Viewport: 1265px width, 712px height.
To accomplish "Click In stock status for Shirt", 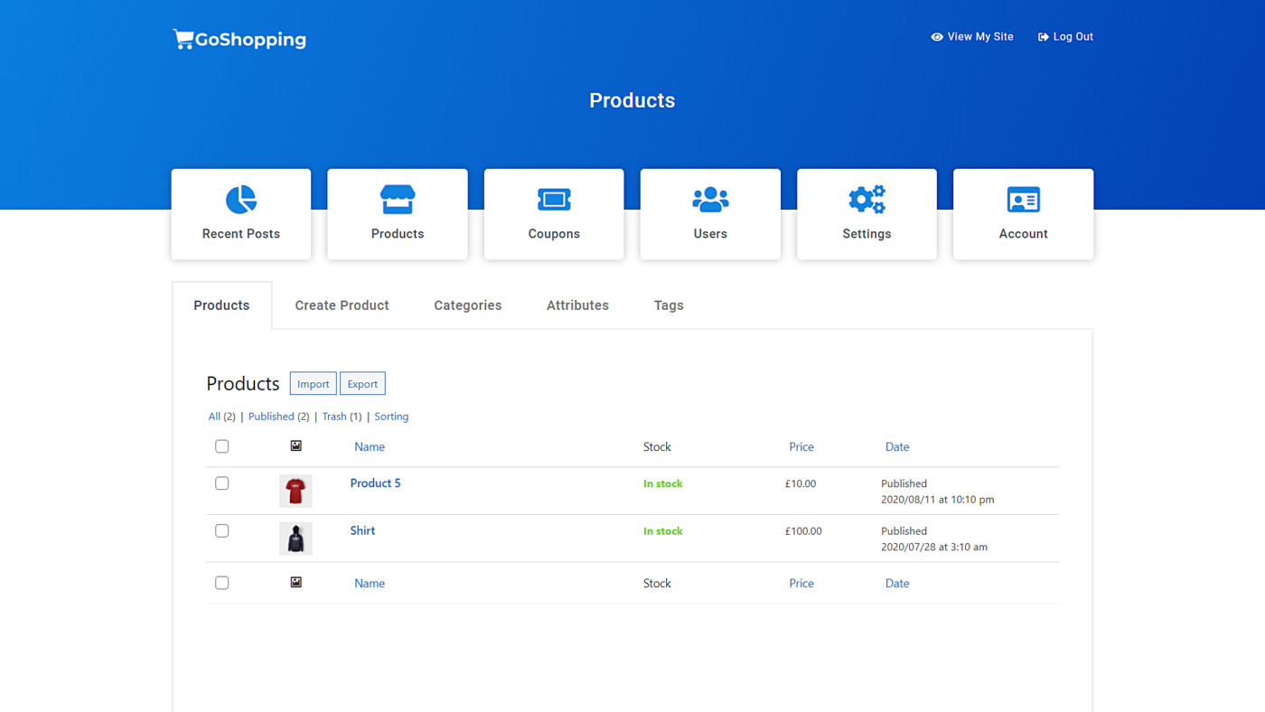I will click(x=662, y=530).
